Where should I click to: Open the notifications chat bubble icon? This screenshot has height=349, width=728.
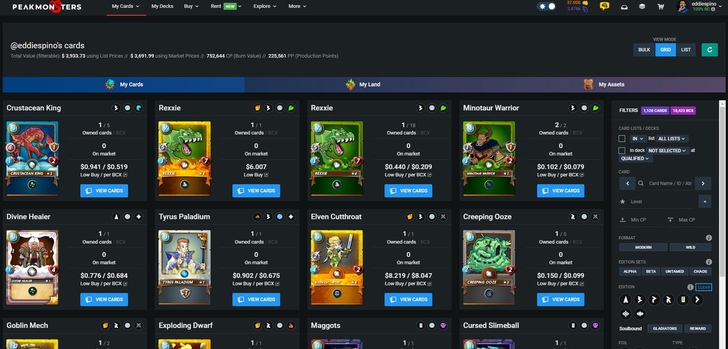(604, 6)
